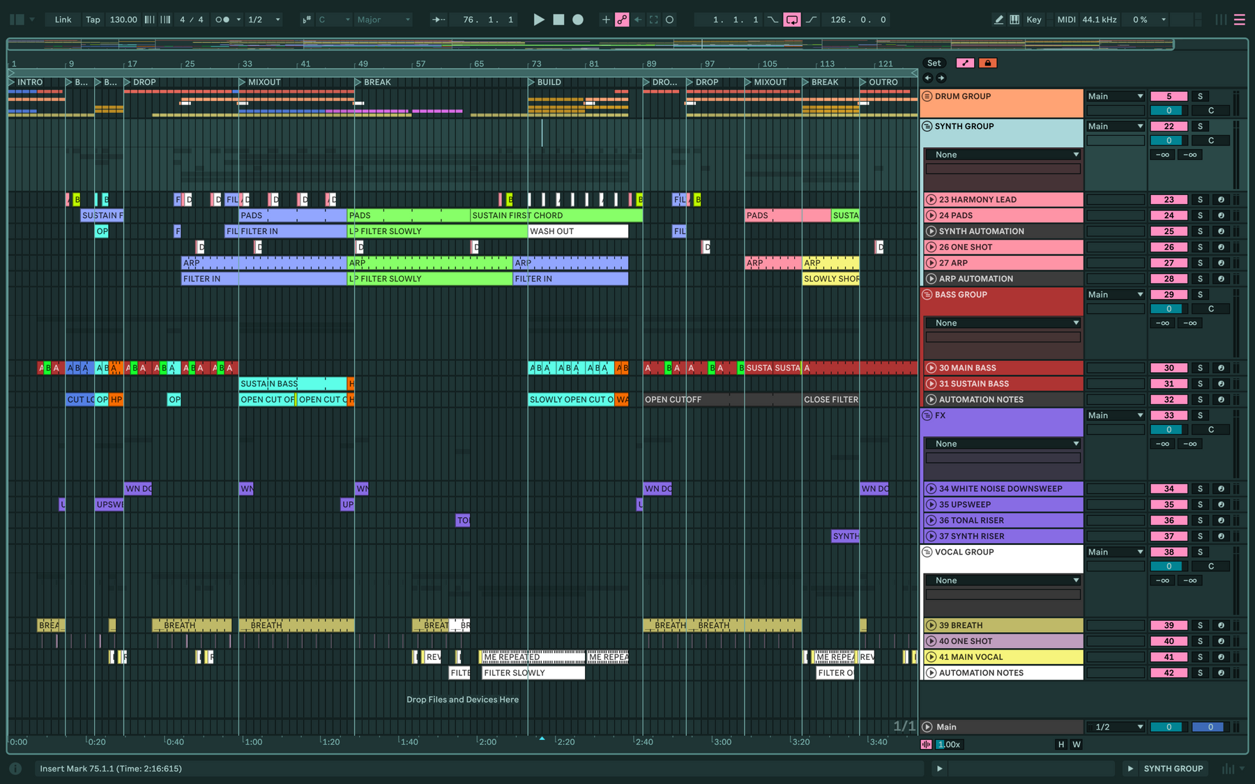Fold the VOCAL GROUP track

(x=927, y=552)
